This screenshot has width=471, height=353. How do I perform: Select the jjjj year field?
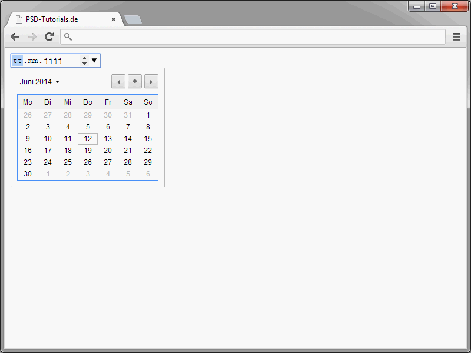(53, 61)
